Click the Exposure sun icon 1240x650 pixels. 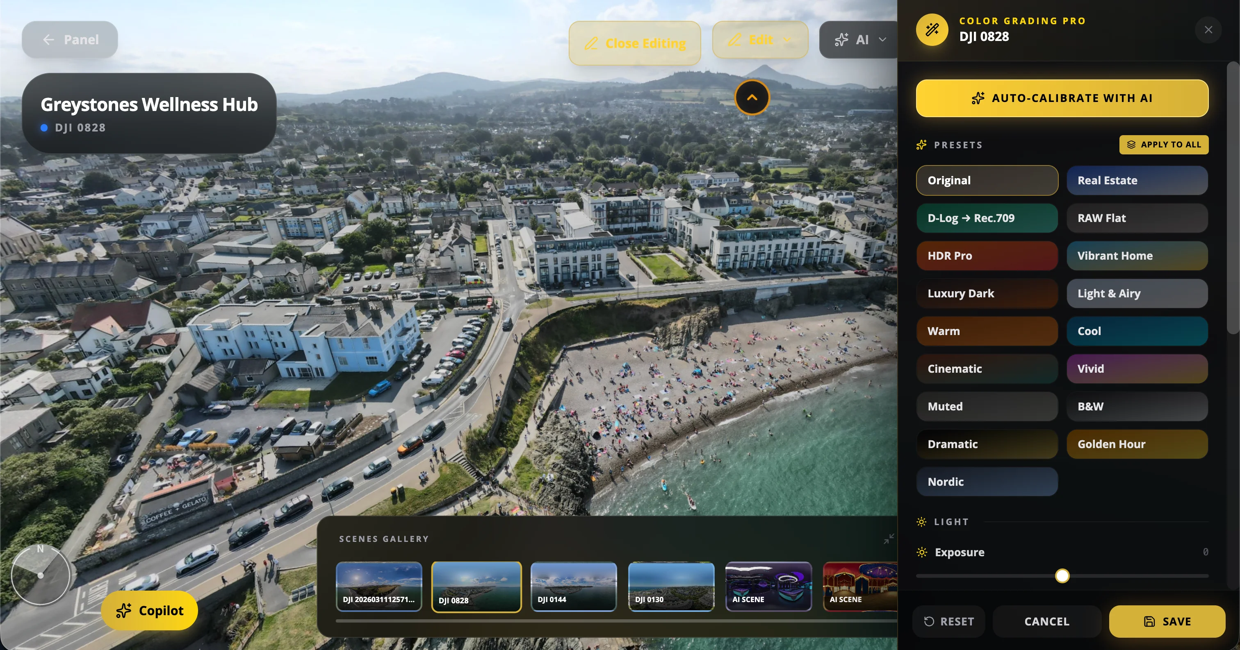pyautogui.click(x=921, y=553)
